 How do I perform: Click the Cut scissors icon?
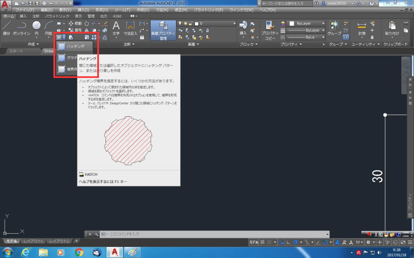pos(406,24)
